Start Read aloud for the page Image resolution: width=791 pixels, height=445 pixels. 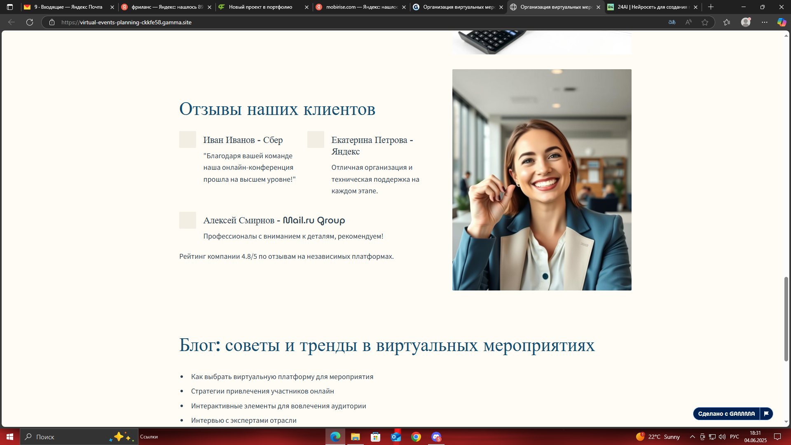click(x=688, y=22)
